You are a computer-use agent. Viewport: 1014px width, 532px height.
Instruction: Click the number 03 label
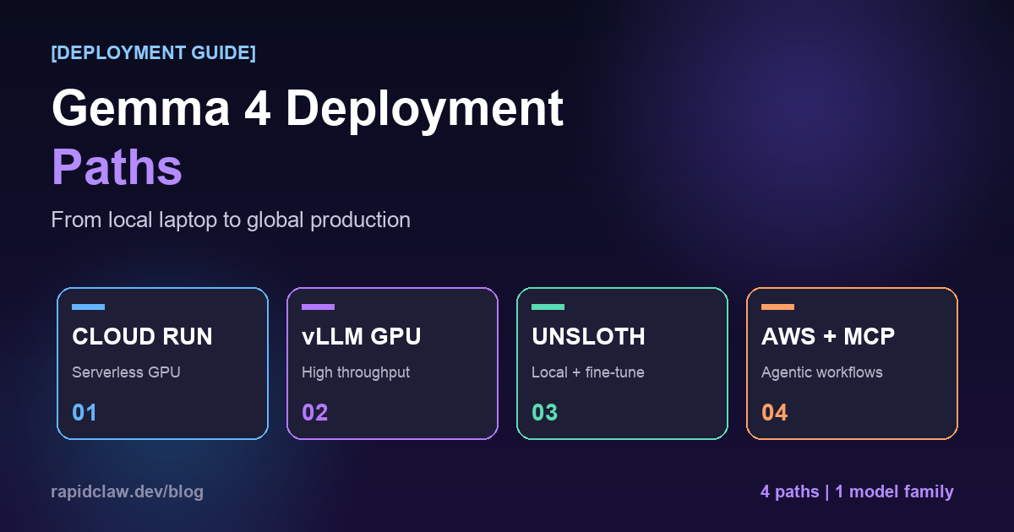point(545,413)
